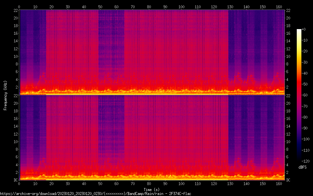The height and width of the screenshot is (196, 313).
Task: Click the dBFS colorbar gradient scale
Action: pyautogui.click(x=299, y=96)
